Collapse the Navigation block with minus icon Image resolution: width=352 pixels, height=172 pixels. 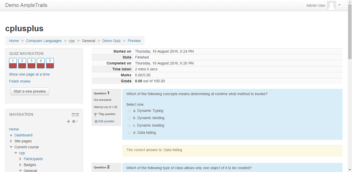pos(73,115)
